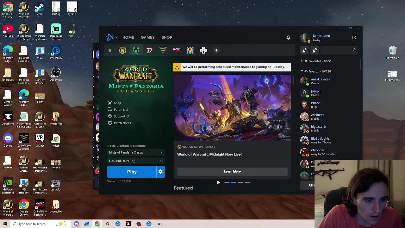Viewport: 405px width, 228px height.
Task: Open the all games controller icon
Action: coord(203,50)
